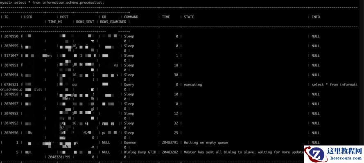
Task: Click DB NULL in Binlog Dump GTID row
Action: pyautogui.click(x=106, y=152)
